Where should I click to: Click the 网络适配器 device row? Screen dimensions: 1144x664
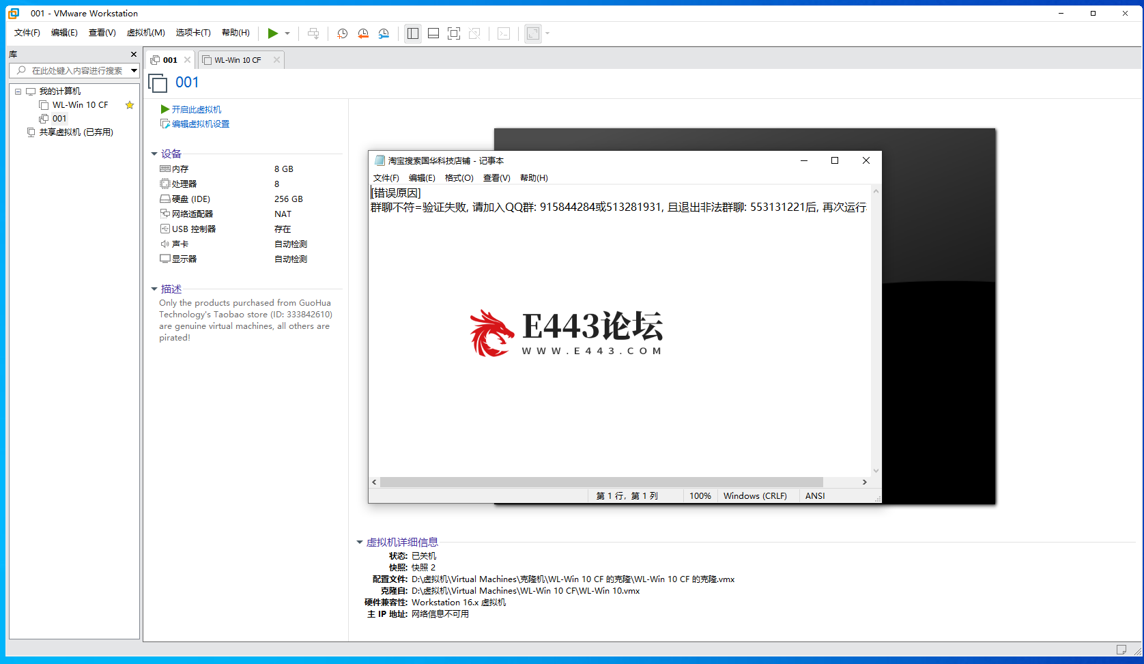[249, 214]
